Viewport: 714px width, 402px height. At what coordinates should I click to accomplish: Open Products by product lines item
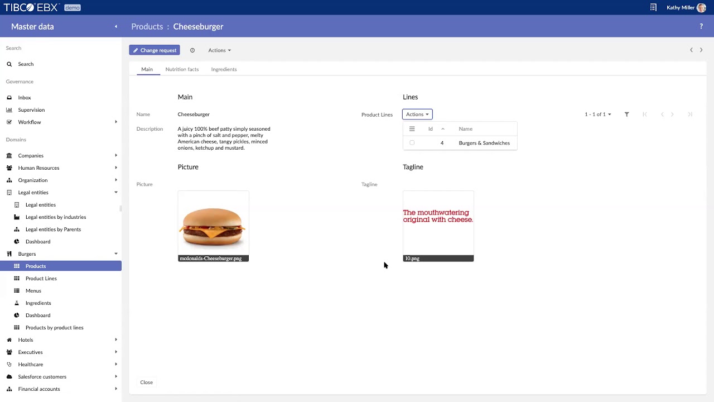pos(54,328)
